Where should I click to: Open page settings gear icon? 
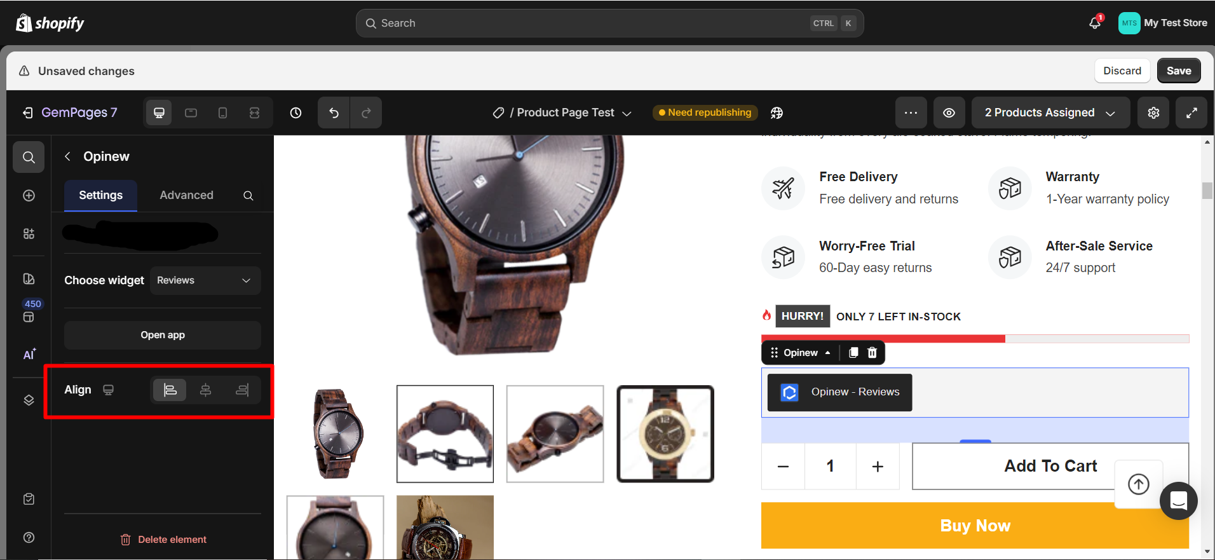1153,113
